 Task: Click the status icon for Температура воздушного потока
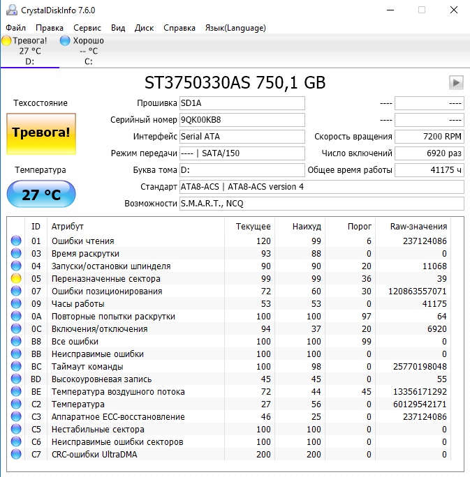coord(16,391)
